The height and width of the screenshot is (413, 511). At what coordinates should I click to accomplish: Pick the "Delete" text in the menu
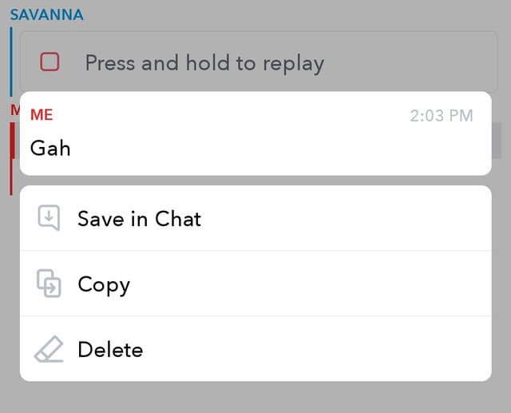point(110,350)
